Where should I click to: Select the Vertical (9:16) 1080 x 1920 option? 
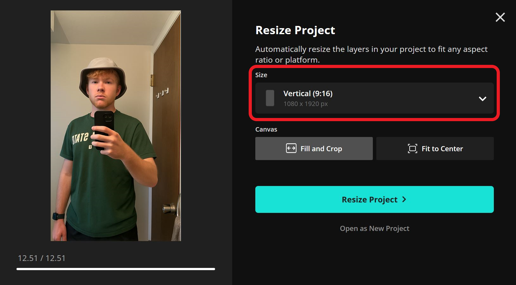[374, 98]
